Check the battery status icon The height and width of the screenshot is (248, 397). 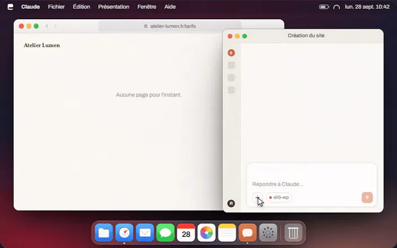pos(324,7)
